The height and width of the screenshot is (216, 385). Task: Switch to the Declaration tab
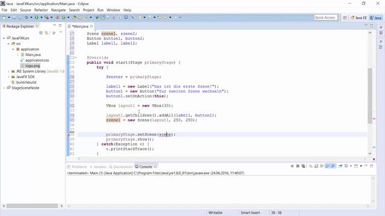[121, 167]
